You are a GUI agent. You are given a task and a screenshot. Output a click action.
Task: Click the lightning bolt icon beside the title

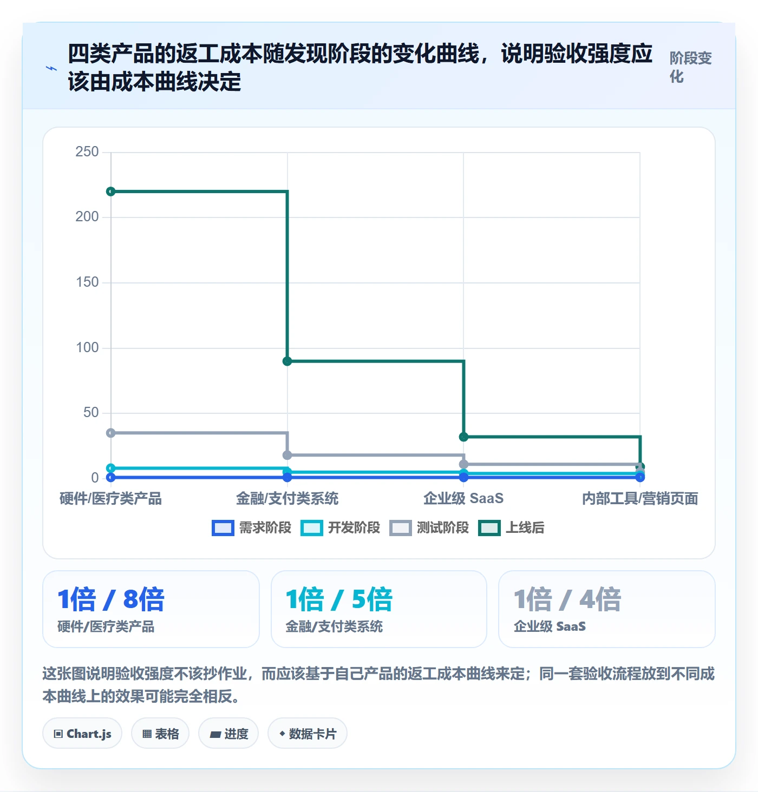[51, 68]
